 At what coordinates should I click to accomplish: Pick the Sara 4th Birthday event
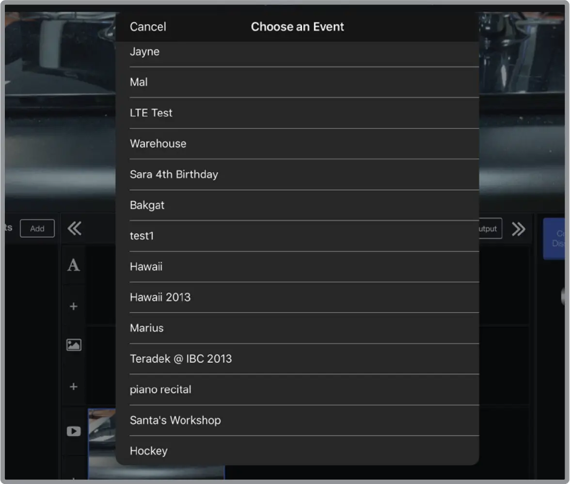pos(297,175)
